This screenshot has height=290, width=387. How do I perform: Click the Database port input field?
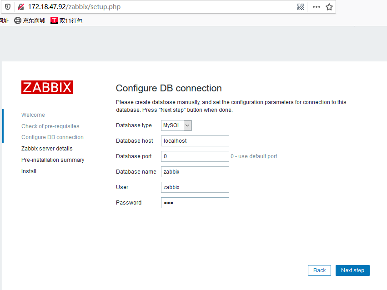coord(195,156)
